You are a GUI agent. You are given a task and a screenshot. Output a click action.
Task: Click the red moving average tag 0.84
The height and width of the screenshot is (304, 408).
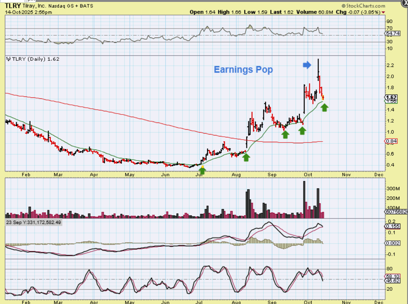[x=392, y=141]
